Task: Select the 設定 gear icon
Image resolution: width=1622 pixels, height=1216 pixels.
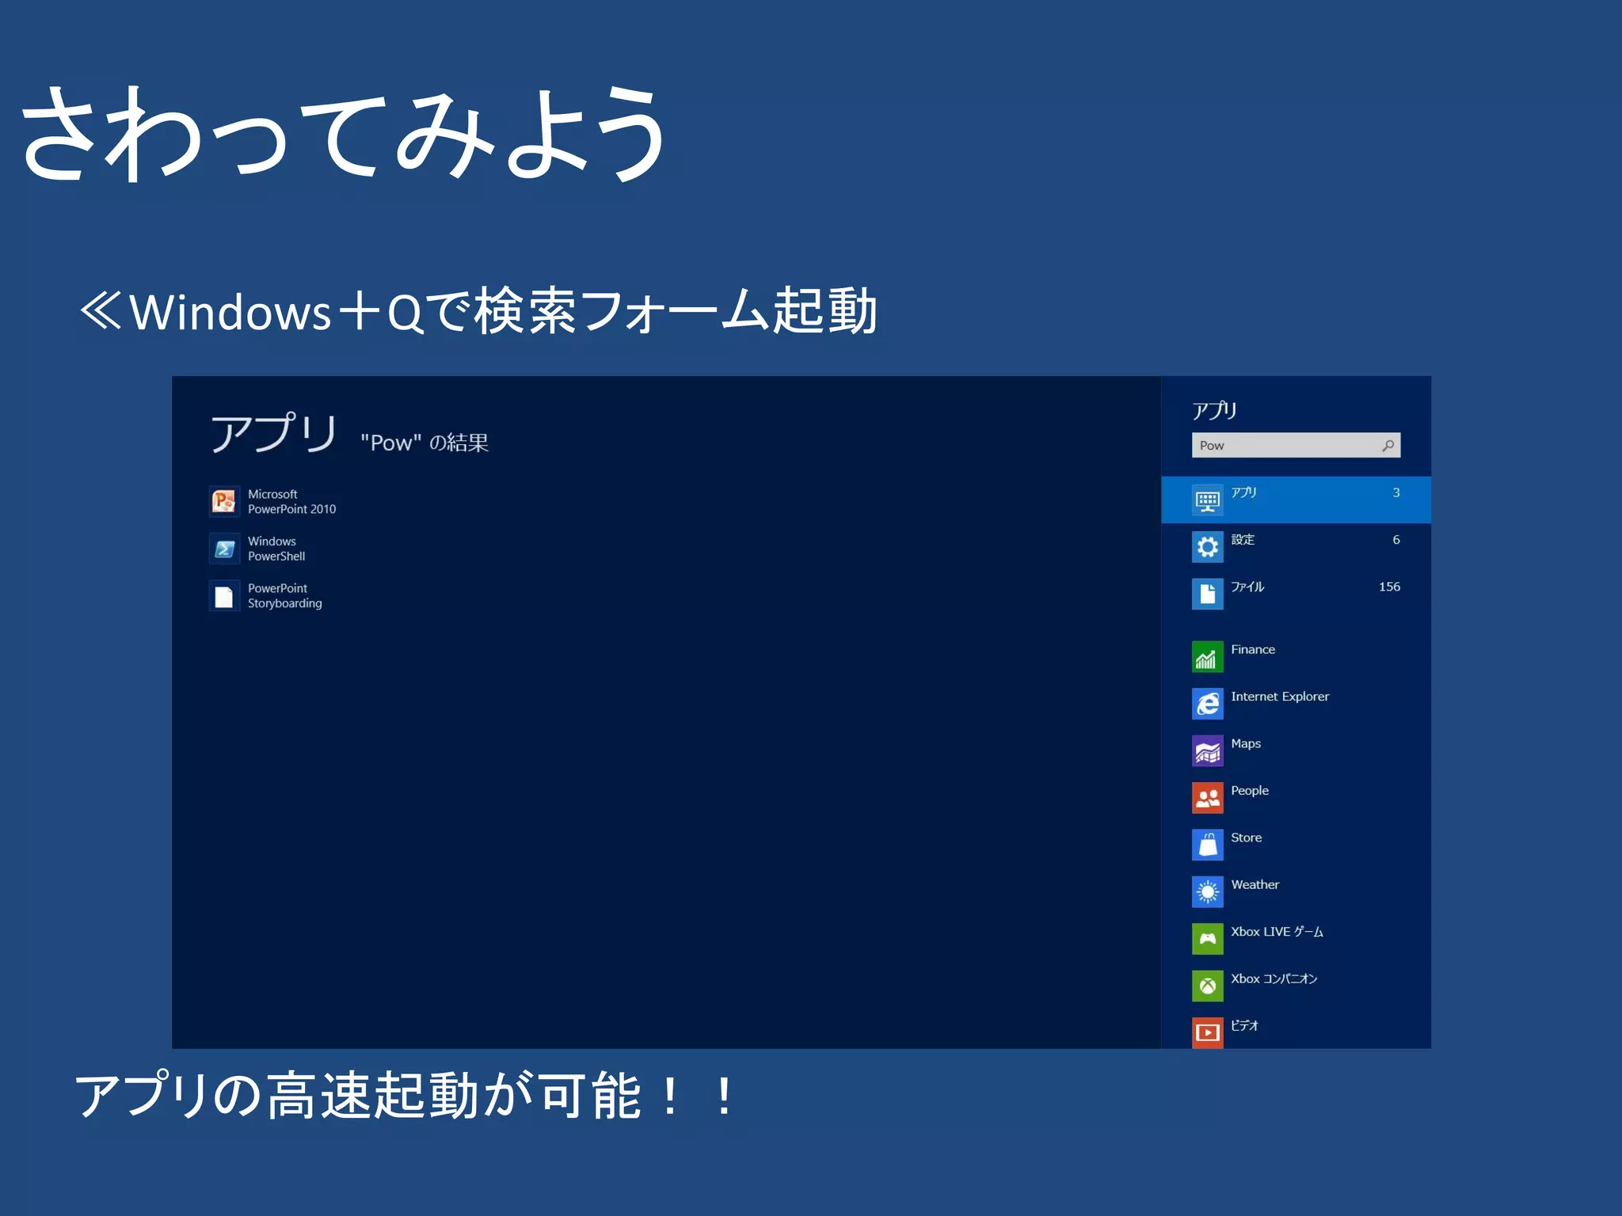Action: click(x=1207, y=547)
